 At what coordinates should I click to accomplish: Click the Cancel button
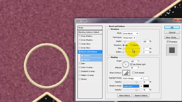point(172,33)
